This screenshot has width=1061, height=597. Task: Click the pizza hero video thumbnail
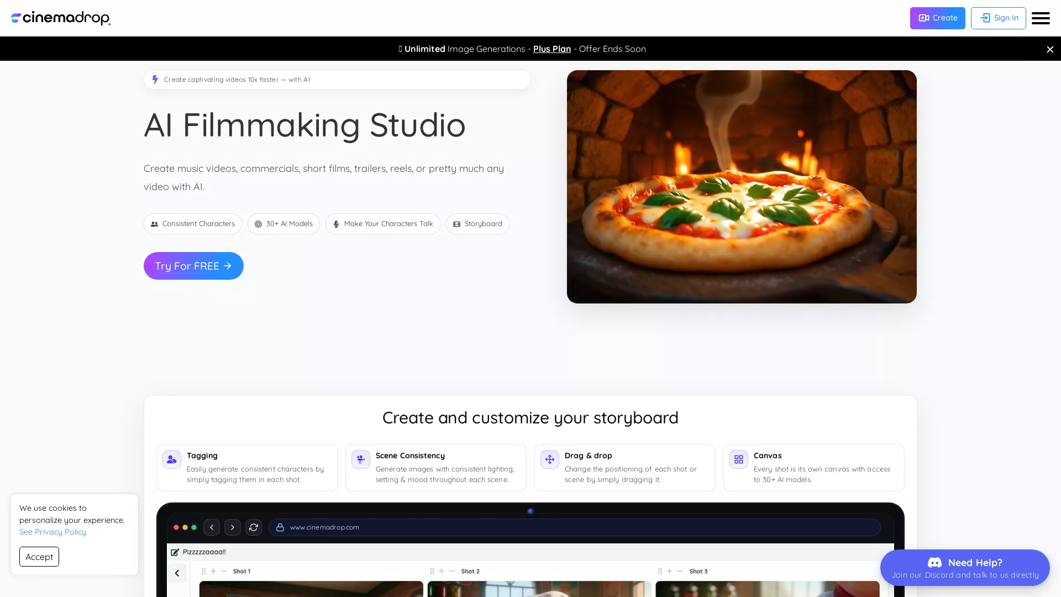(x=742, y=187)
